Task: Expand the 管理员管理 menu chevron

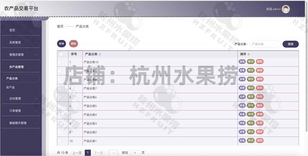Action: click(x=36, y=55)
